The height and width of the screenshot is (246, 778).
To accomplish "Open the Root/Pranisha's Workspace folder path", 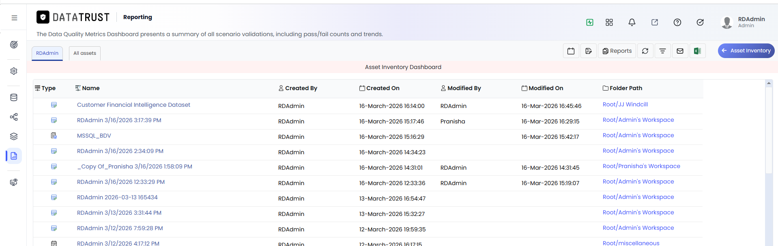I will coord(641,166).
